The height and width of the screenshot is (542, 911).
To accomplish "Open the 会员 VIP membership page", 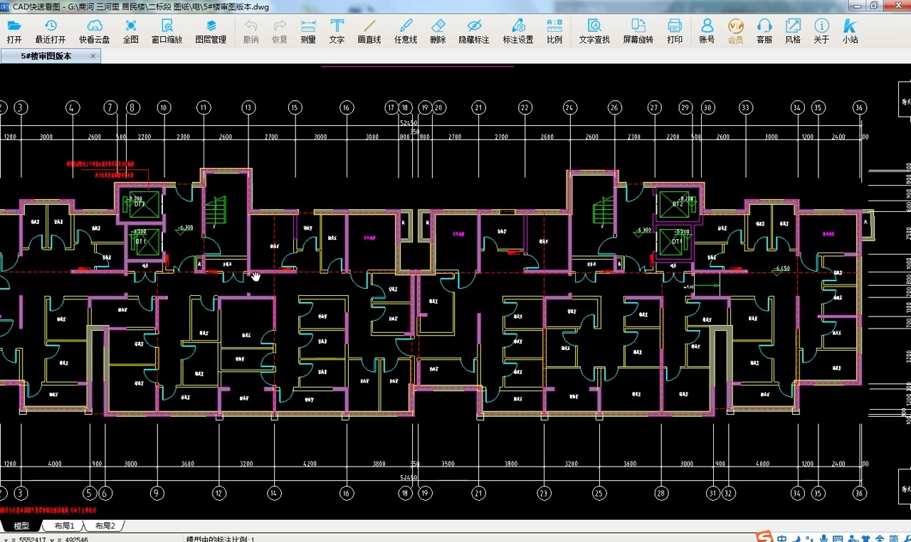I will tap(736, 31).
